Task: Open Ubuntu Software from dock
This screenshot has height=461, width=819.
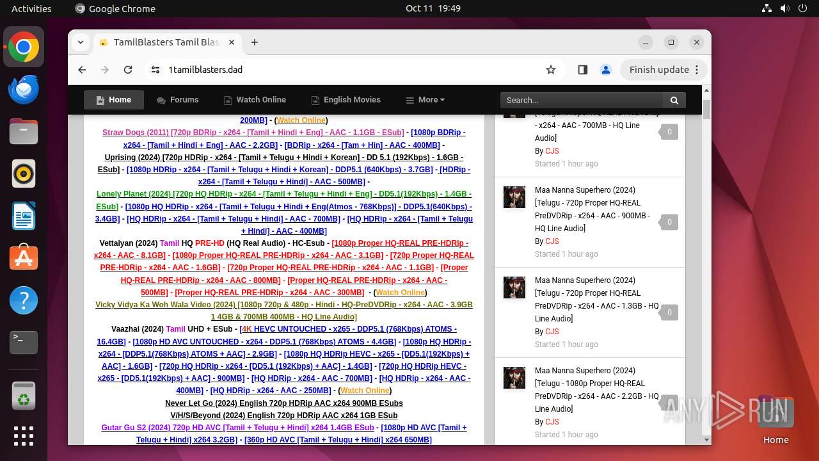Action: (24, 258)
